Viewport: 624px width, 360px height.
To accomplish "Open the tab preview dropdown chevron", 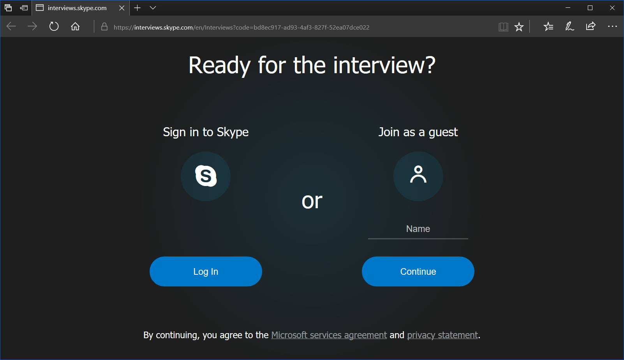I will 153,8.
